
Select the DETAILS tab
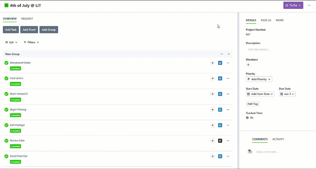click(x=251, y=20)
